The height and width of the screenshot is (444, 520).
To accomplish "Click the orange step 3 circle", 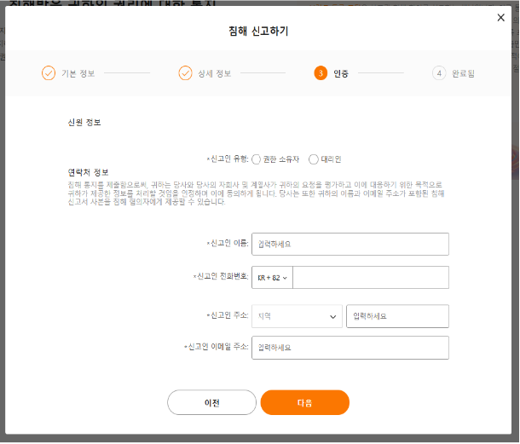I will click(321, 73).
